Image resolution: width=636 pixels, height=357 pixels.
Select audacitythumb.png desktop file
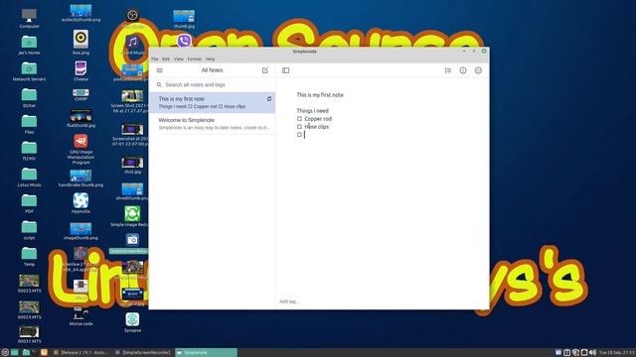pyautogui.click(x=80, y=13)
